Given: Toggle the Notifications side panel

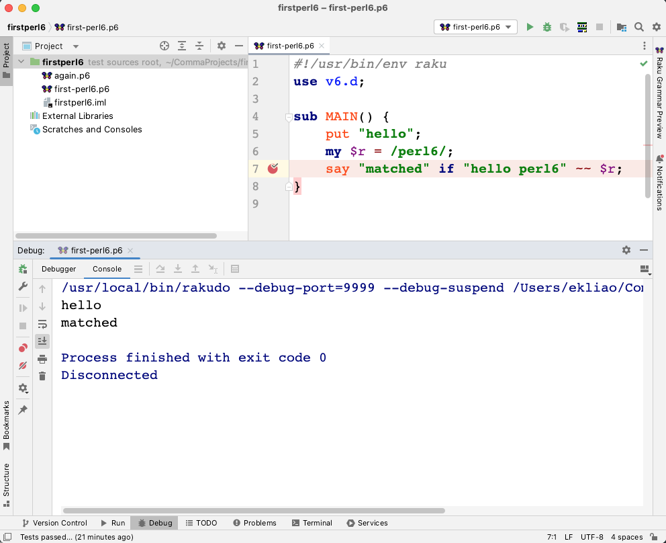Looking at the screenshot, I should (x=659, y=183).
